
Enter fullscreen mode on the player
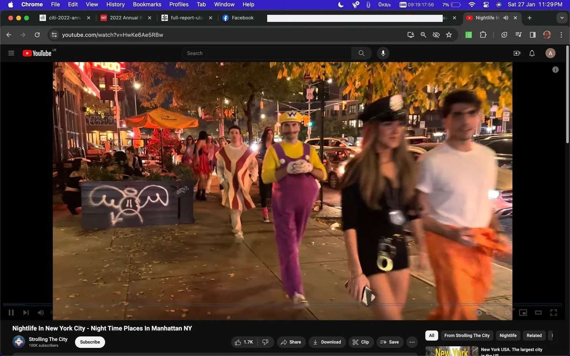[x=553, y=313]
